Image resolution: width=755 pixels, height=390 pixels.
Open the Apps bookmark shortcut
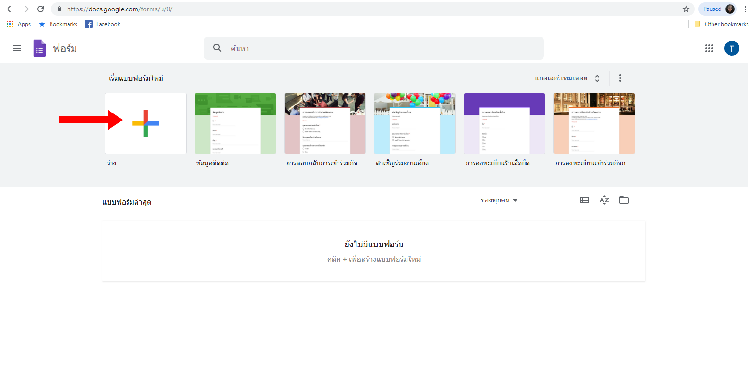19,24
